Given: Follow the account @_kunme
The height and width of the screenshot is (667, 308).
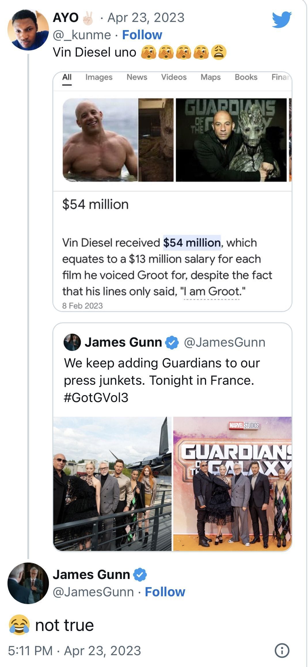Looking at the screenshot, I should pyautogui.click(x=142, y=35).
